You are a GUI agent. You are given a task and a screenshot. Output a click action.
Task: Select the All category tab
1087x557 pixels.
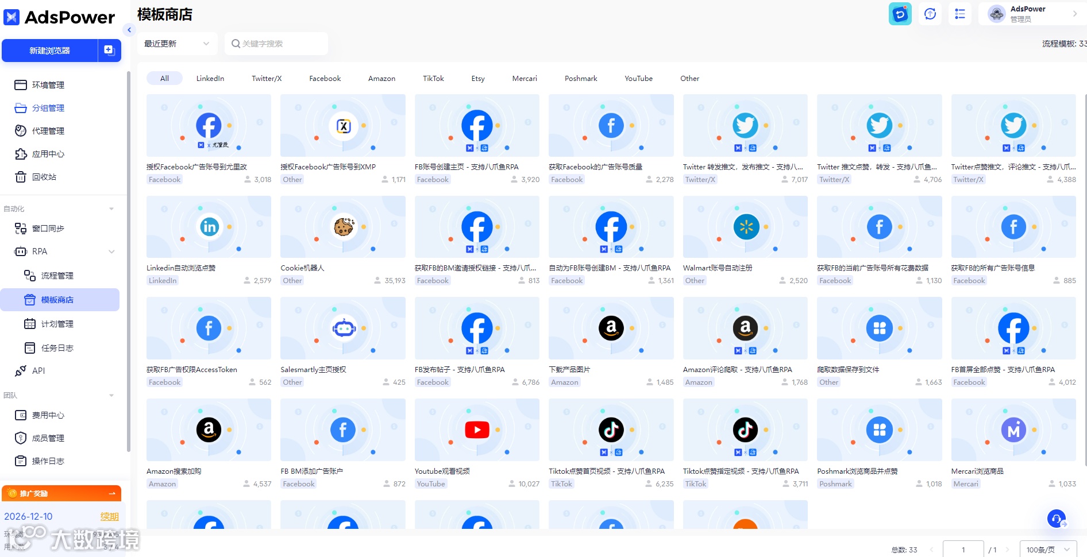164,79
